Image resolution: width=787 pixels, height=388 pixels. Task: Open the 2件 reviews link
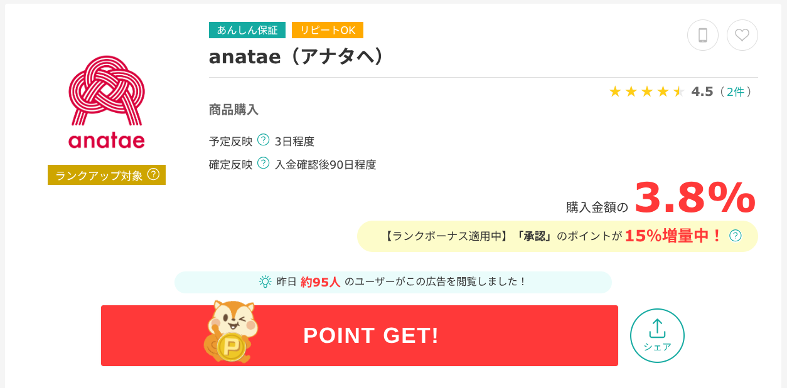click(x=736, y=92)
